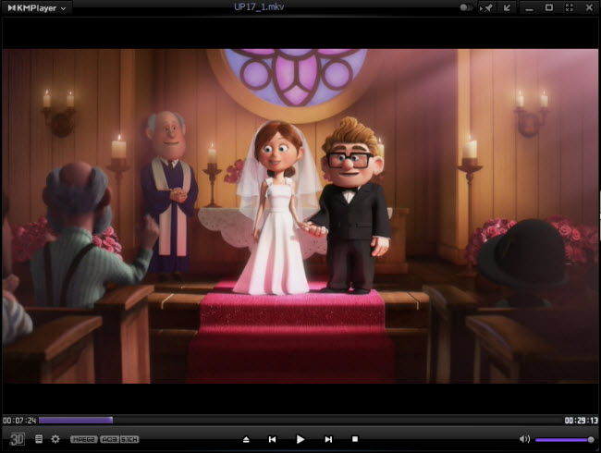Click the AC3 audio codec badge

[109, 439]
